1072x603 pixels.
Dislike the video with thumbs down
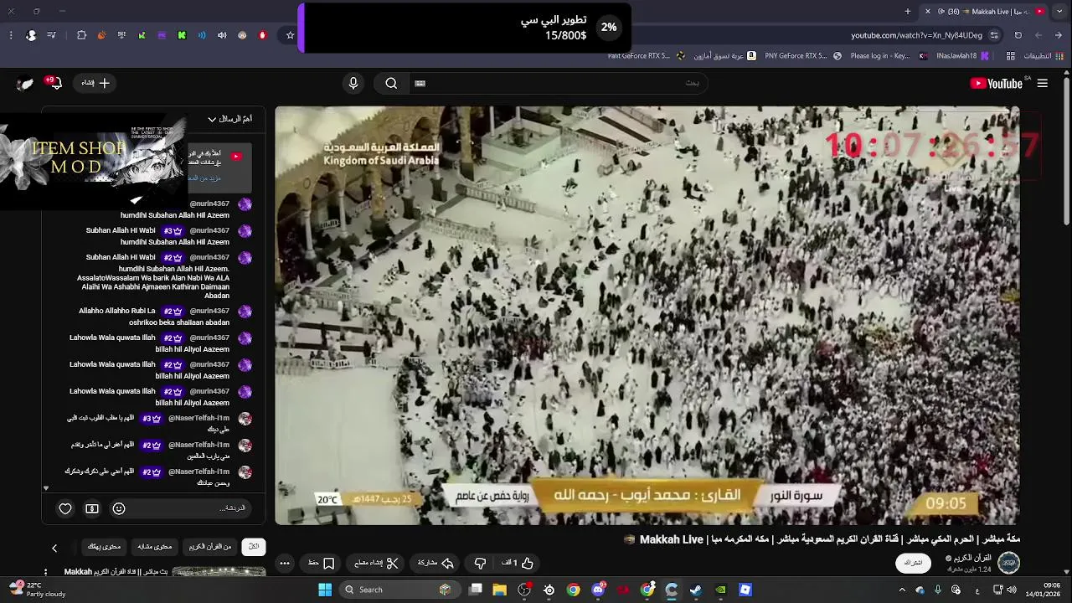pyautogui.click(x=480, y=563)
